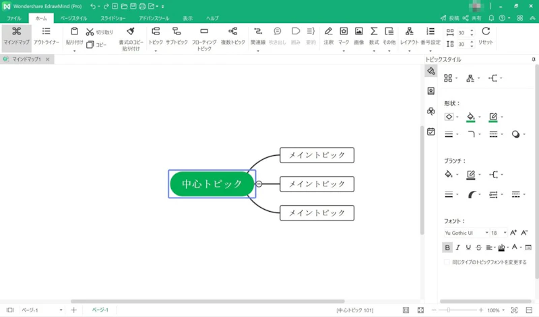This screenshot has width=539, height=317.
Task: Open the Mark/clipart side panel icon
Action: click(431, 91)
